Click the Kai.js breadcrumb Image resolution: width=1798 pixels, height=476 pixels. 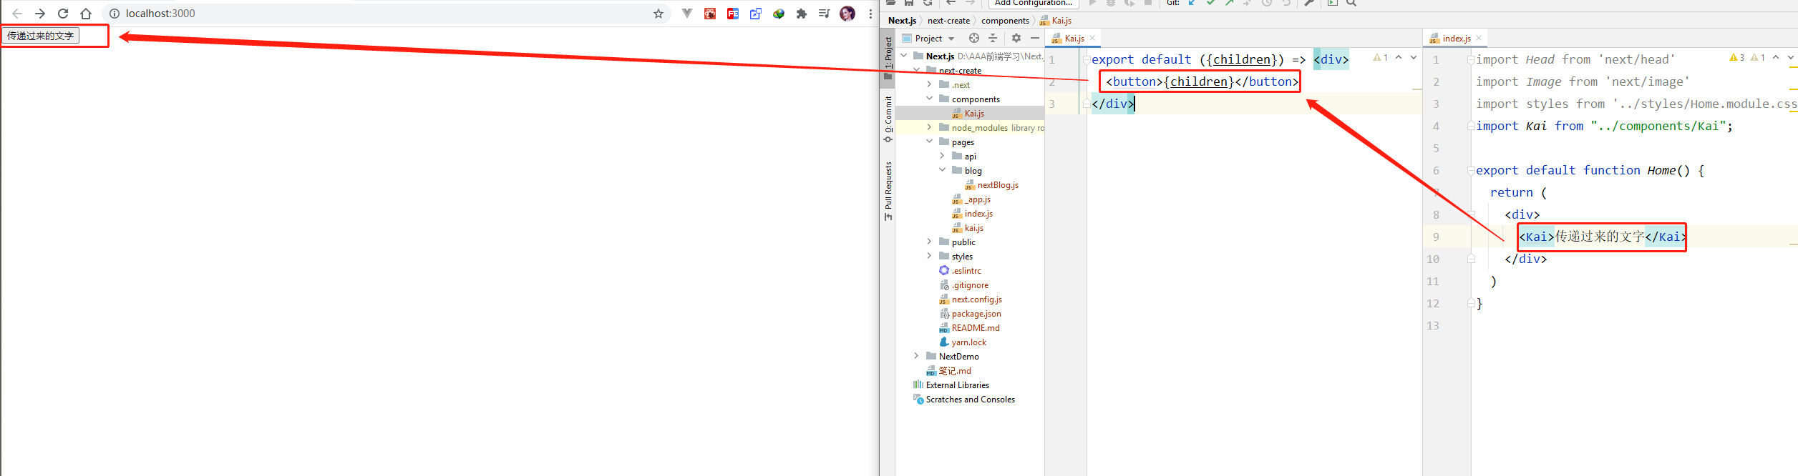(x=1056, y=21)
